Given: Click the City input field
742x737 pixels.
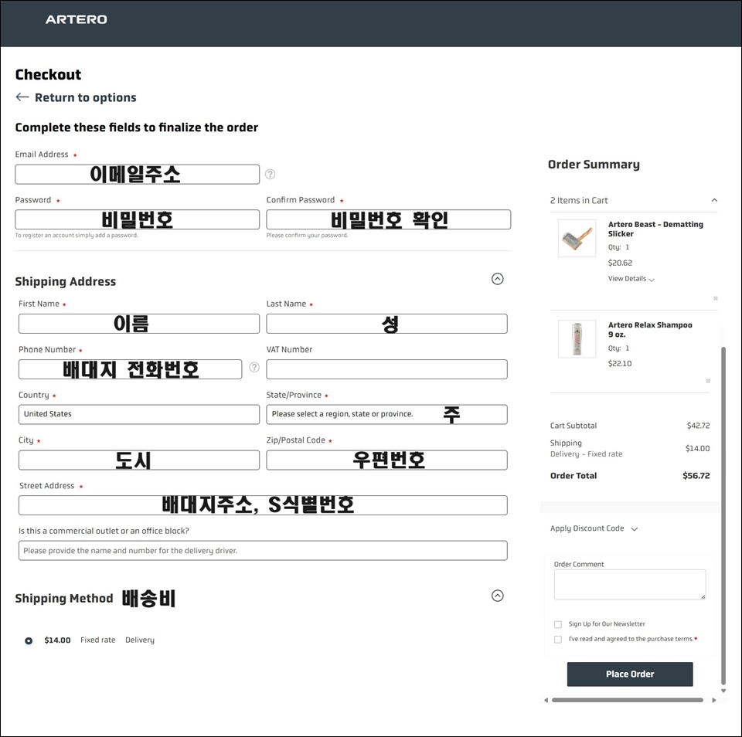Looking at the screenshot, I should [139, 460].
